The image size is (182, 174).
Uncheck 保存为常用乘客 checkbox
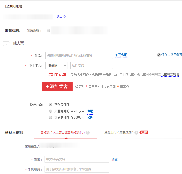pyautogui.click(x=159, y=55)
